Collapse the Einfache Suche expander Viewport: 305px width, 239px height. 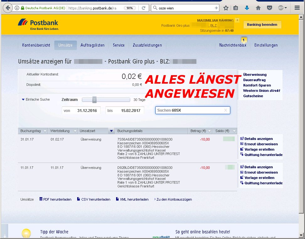point(23,99)
